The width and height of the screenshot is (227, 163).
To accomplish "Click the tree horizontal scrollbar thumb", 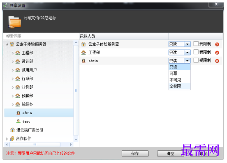I will click(35, 145).
